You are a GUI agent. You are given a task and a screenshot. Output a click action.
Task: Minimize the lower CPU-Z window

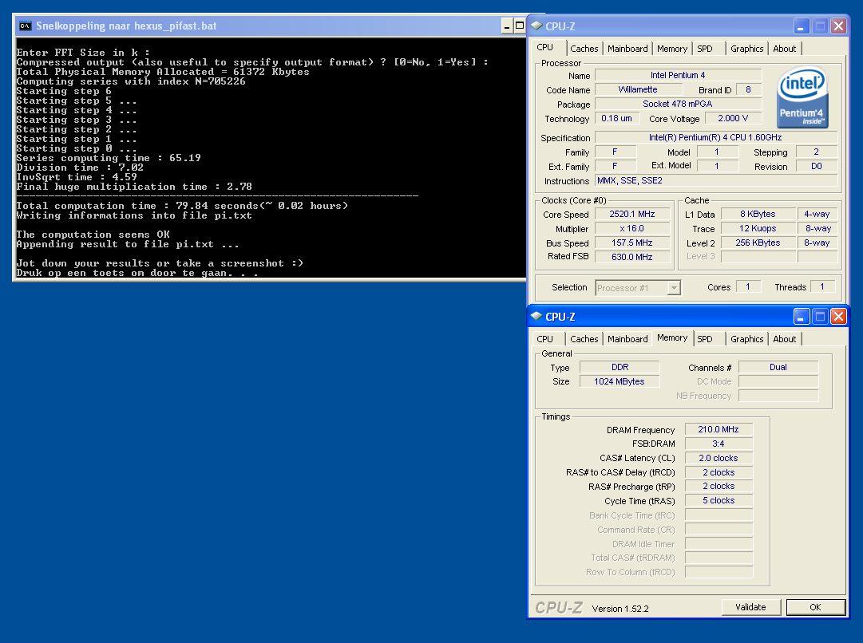tap(802, 316)
